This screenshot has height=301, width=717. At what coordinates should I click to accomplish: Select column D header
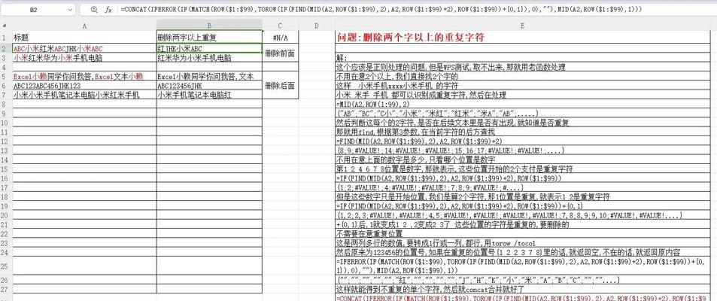pyautogui.click(x=317, y=26)
